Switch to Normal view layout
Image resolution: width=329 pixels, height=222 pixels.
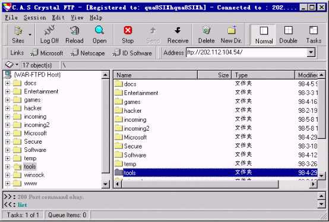tap(264, 34)
